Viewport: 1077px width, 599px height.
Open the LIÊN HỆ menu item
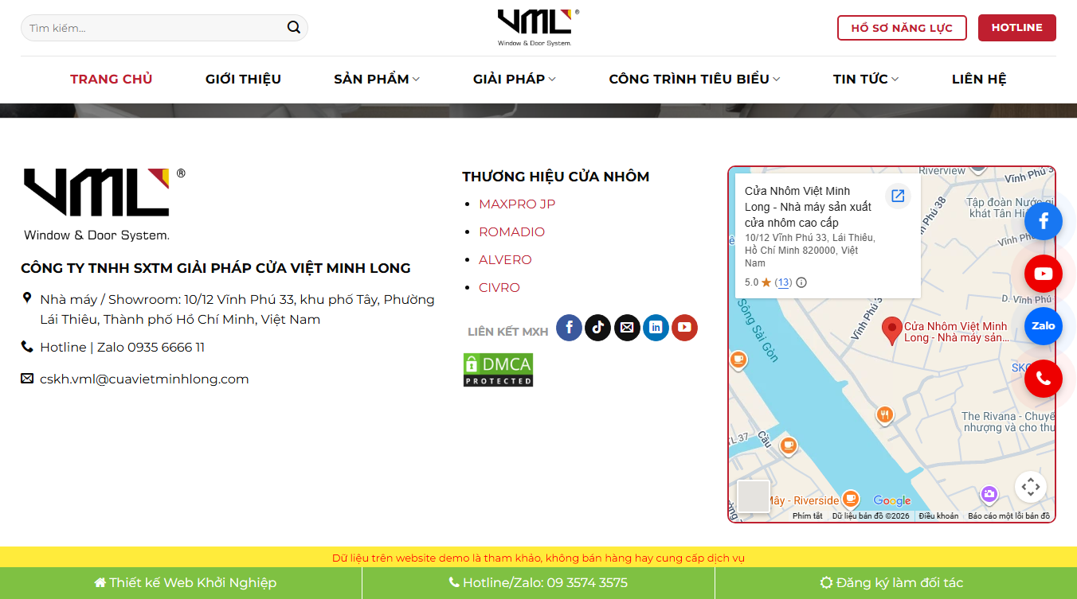coord(979,79)
